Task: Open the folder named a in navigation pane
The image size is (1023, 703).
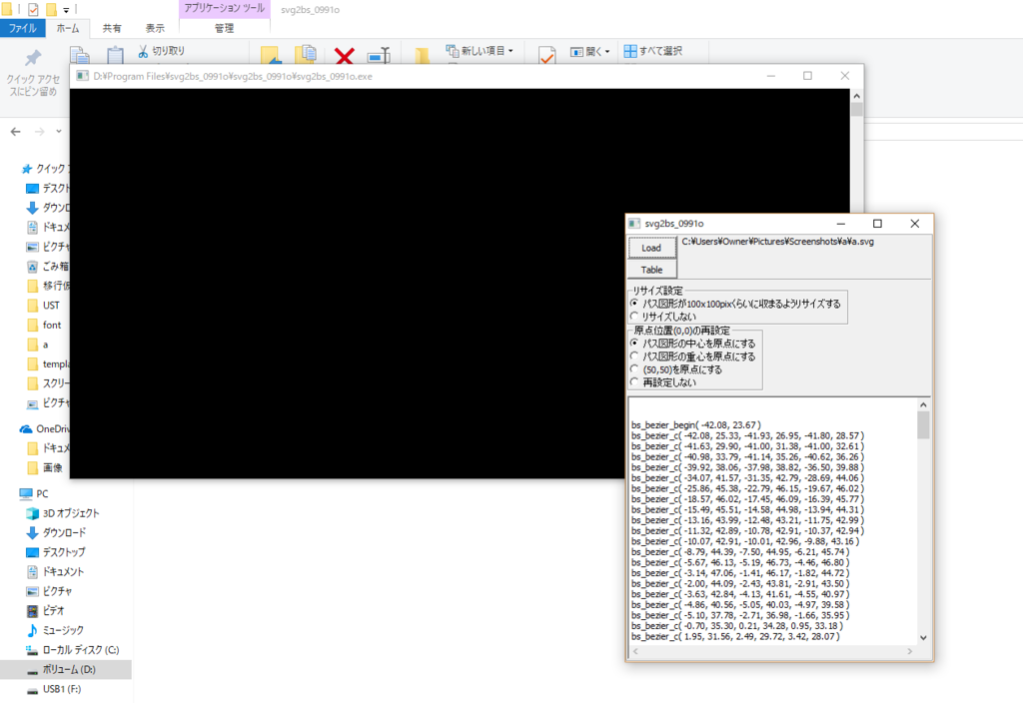Action: pos(38,345)
